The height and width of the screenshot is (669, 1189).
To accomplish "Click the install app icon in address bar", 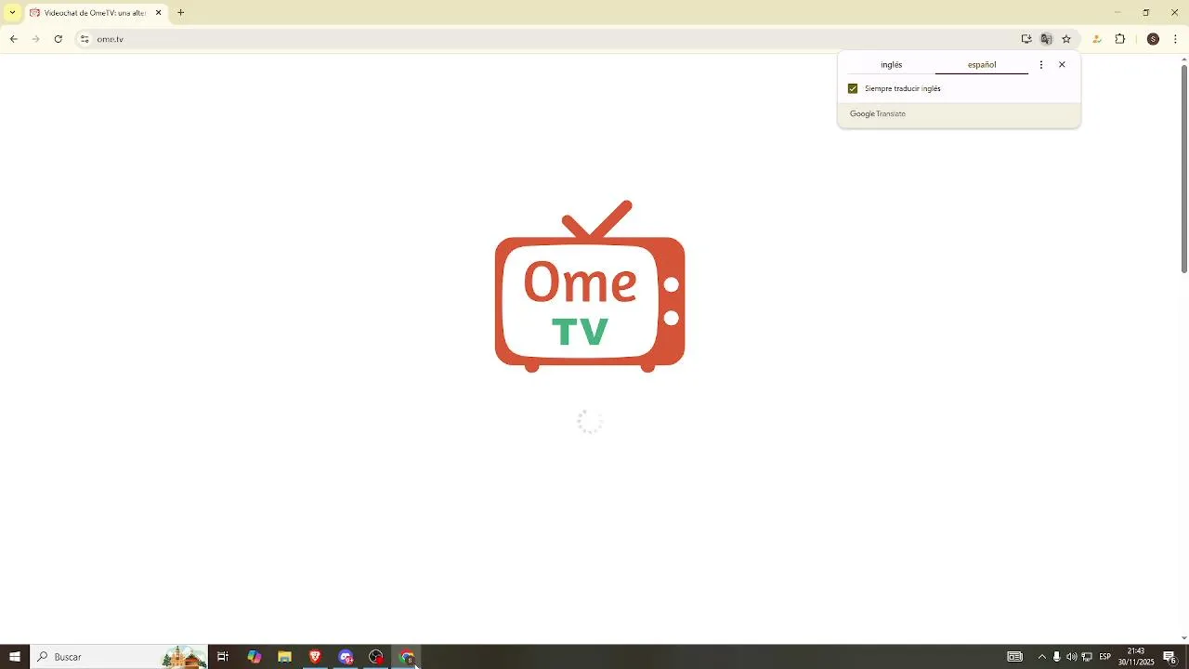I will (x=1026, y=39).
